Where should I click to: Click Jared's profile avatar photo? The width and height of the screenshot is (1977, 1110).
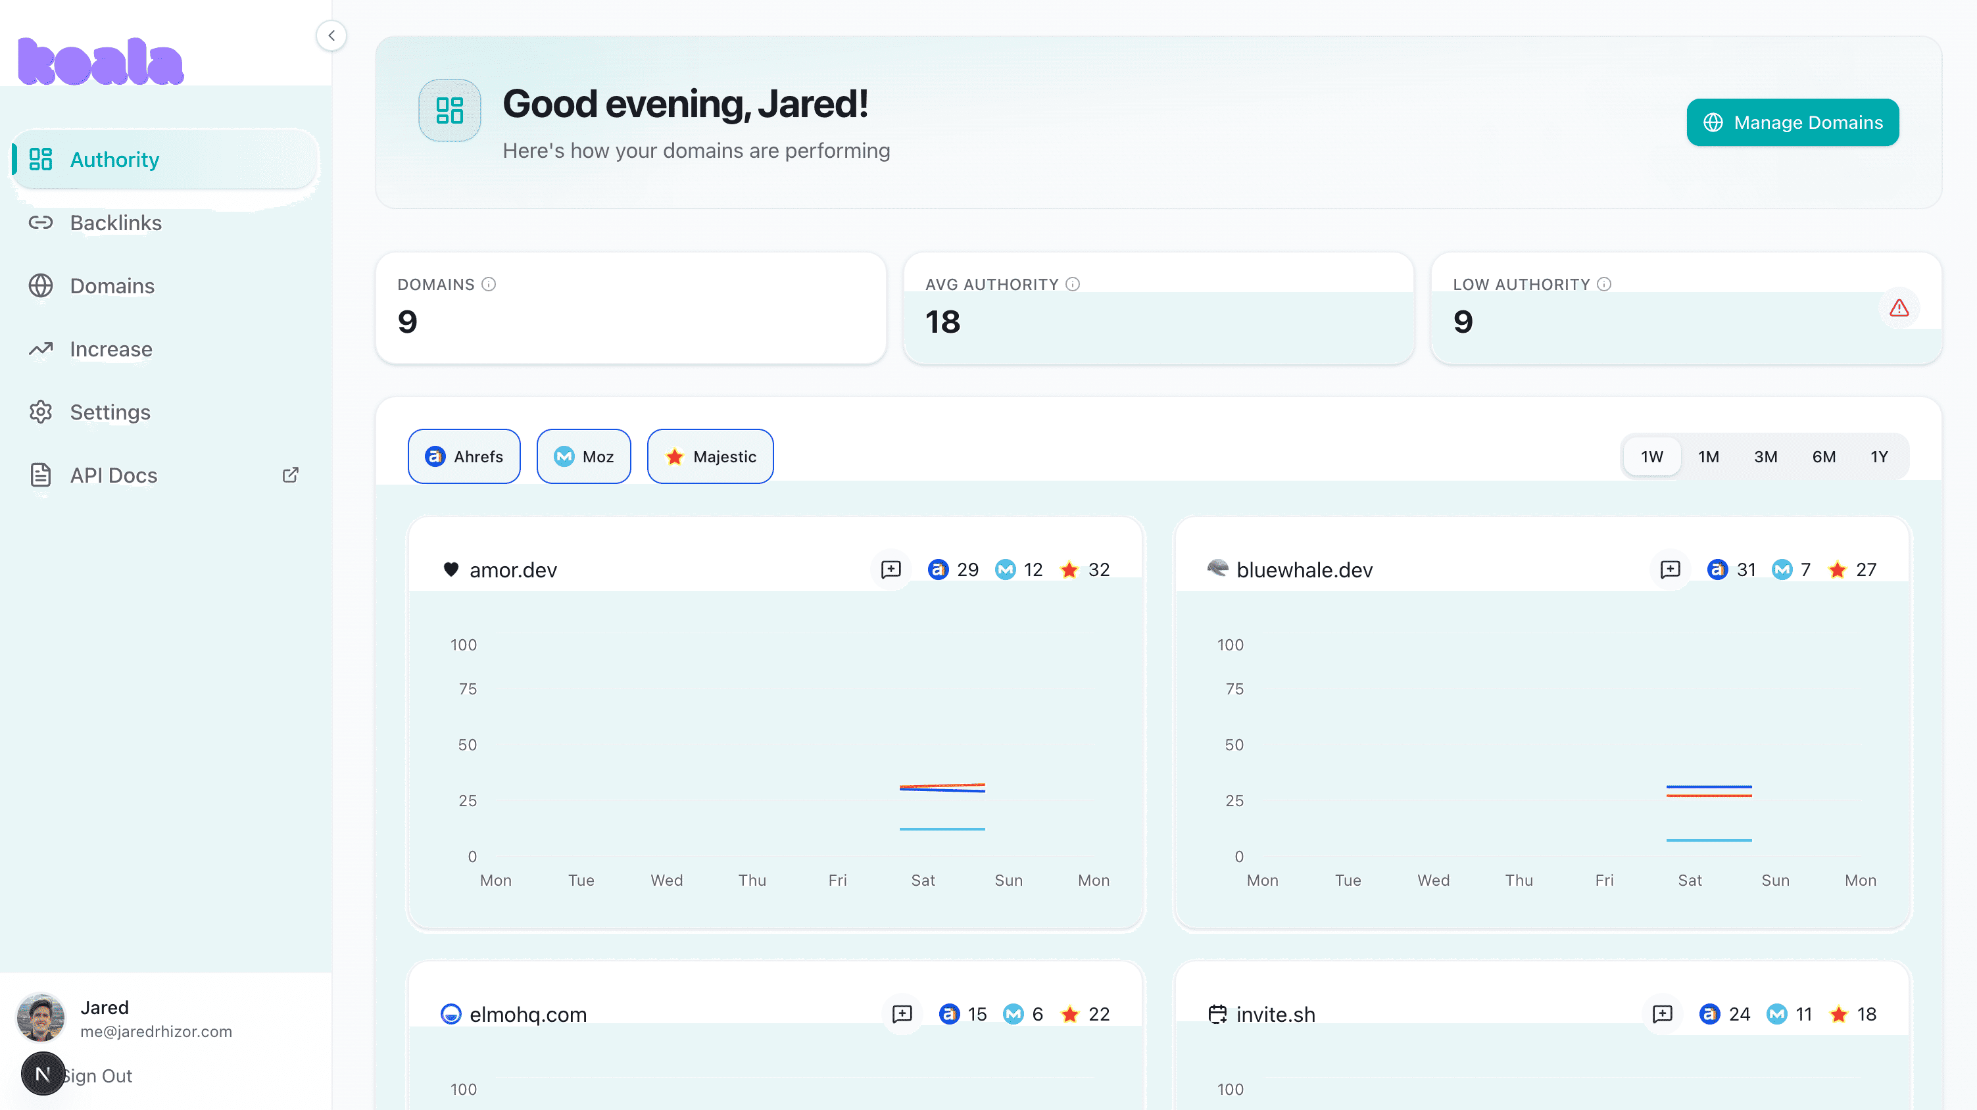coord(41,1017)
